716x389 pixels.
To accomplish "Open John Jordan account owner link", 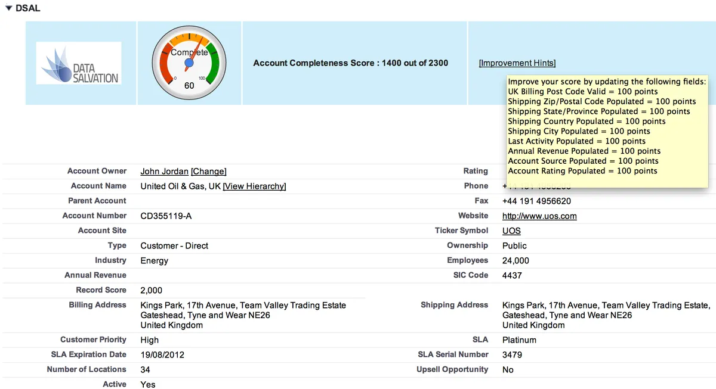I will (x=164, y=172).
